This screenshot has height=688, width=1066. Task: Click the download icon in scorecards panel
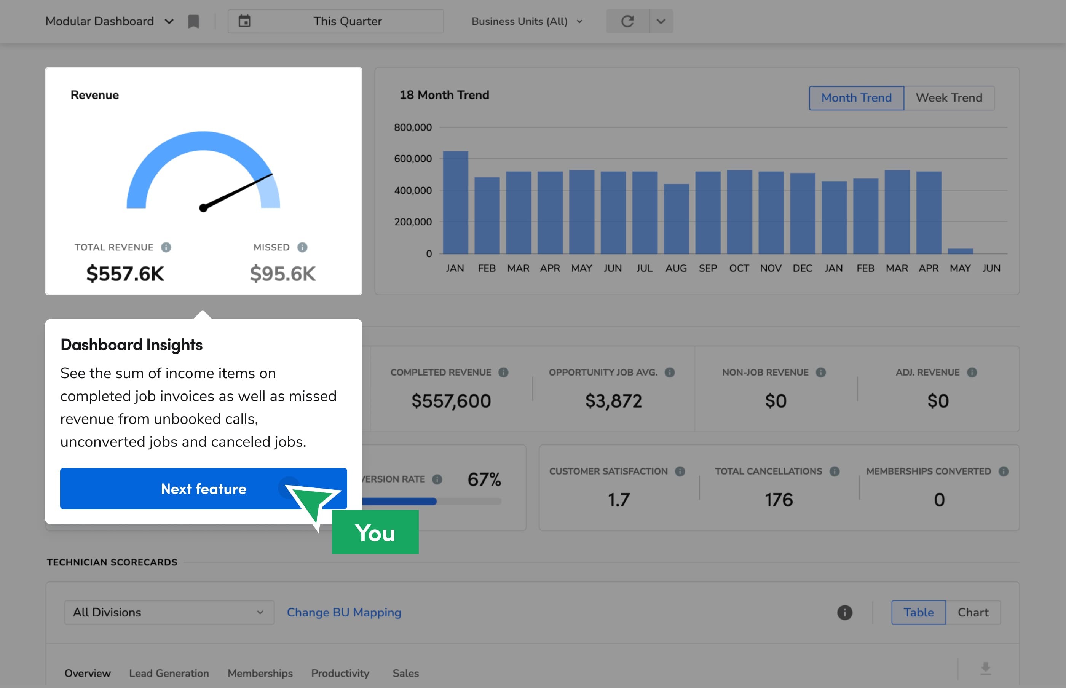986,668
